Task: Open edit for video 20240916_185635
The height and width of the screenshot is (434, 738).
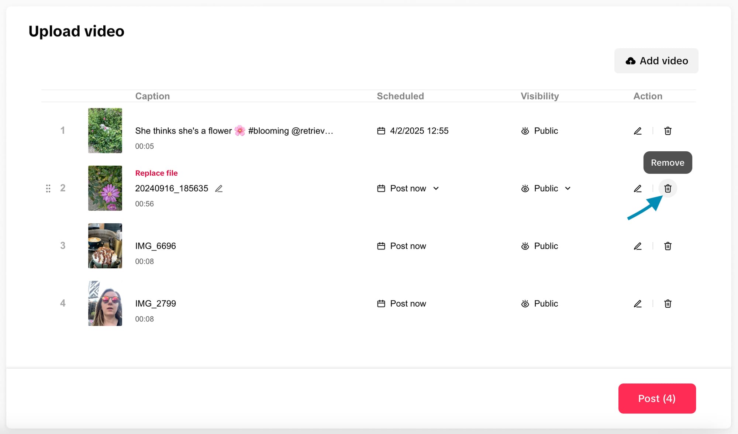Action: click(638, 189)
